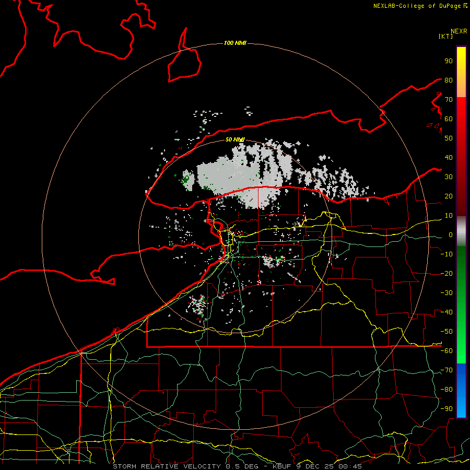Click the [KT] units label
Image resolution: width=470 pixels, height=470 pixels.
[446, 36]
